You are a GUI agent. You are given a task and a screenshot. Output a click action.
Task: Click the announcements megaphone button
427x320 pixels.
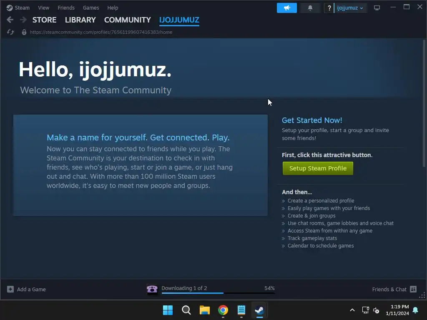pyautogui.click(x=287, y=8)
